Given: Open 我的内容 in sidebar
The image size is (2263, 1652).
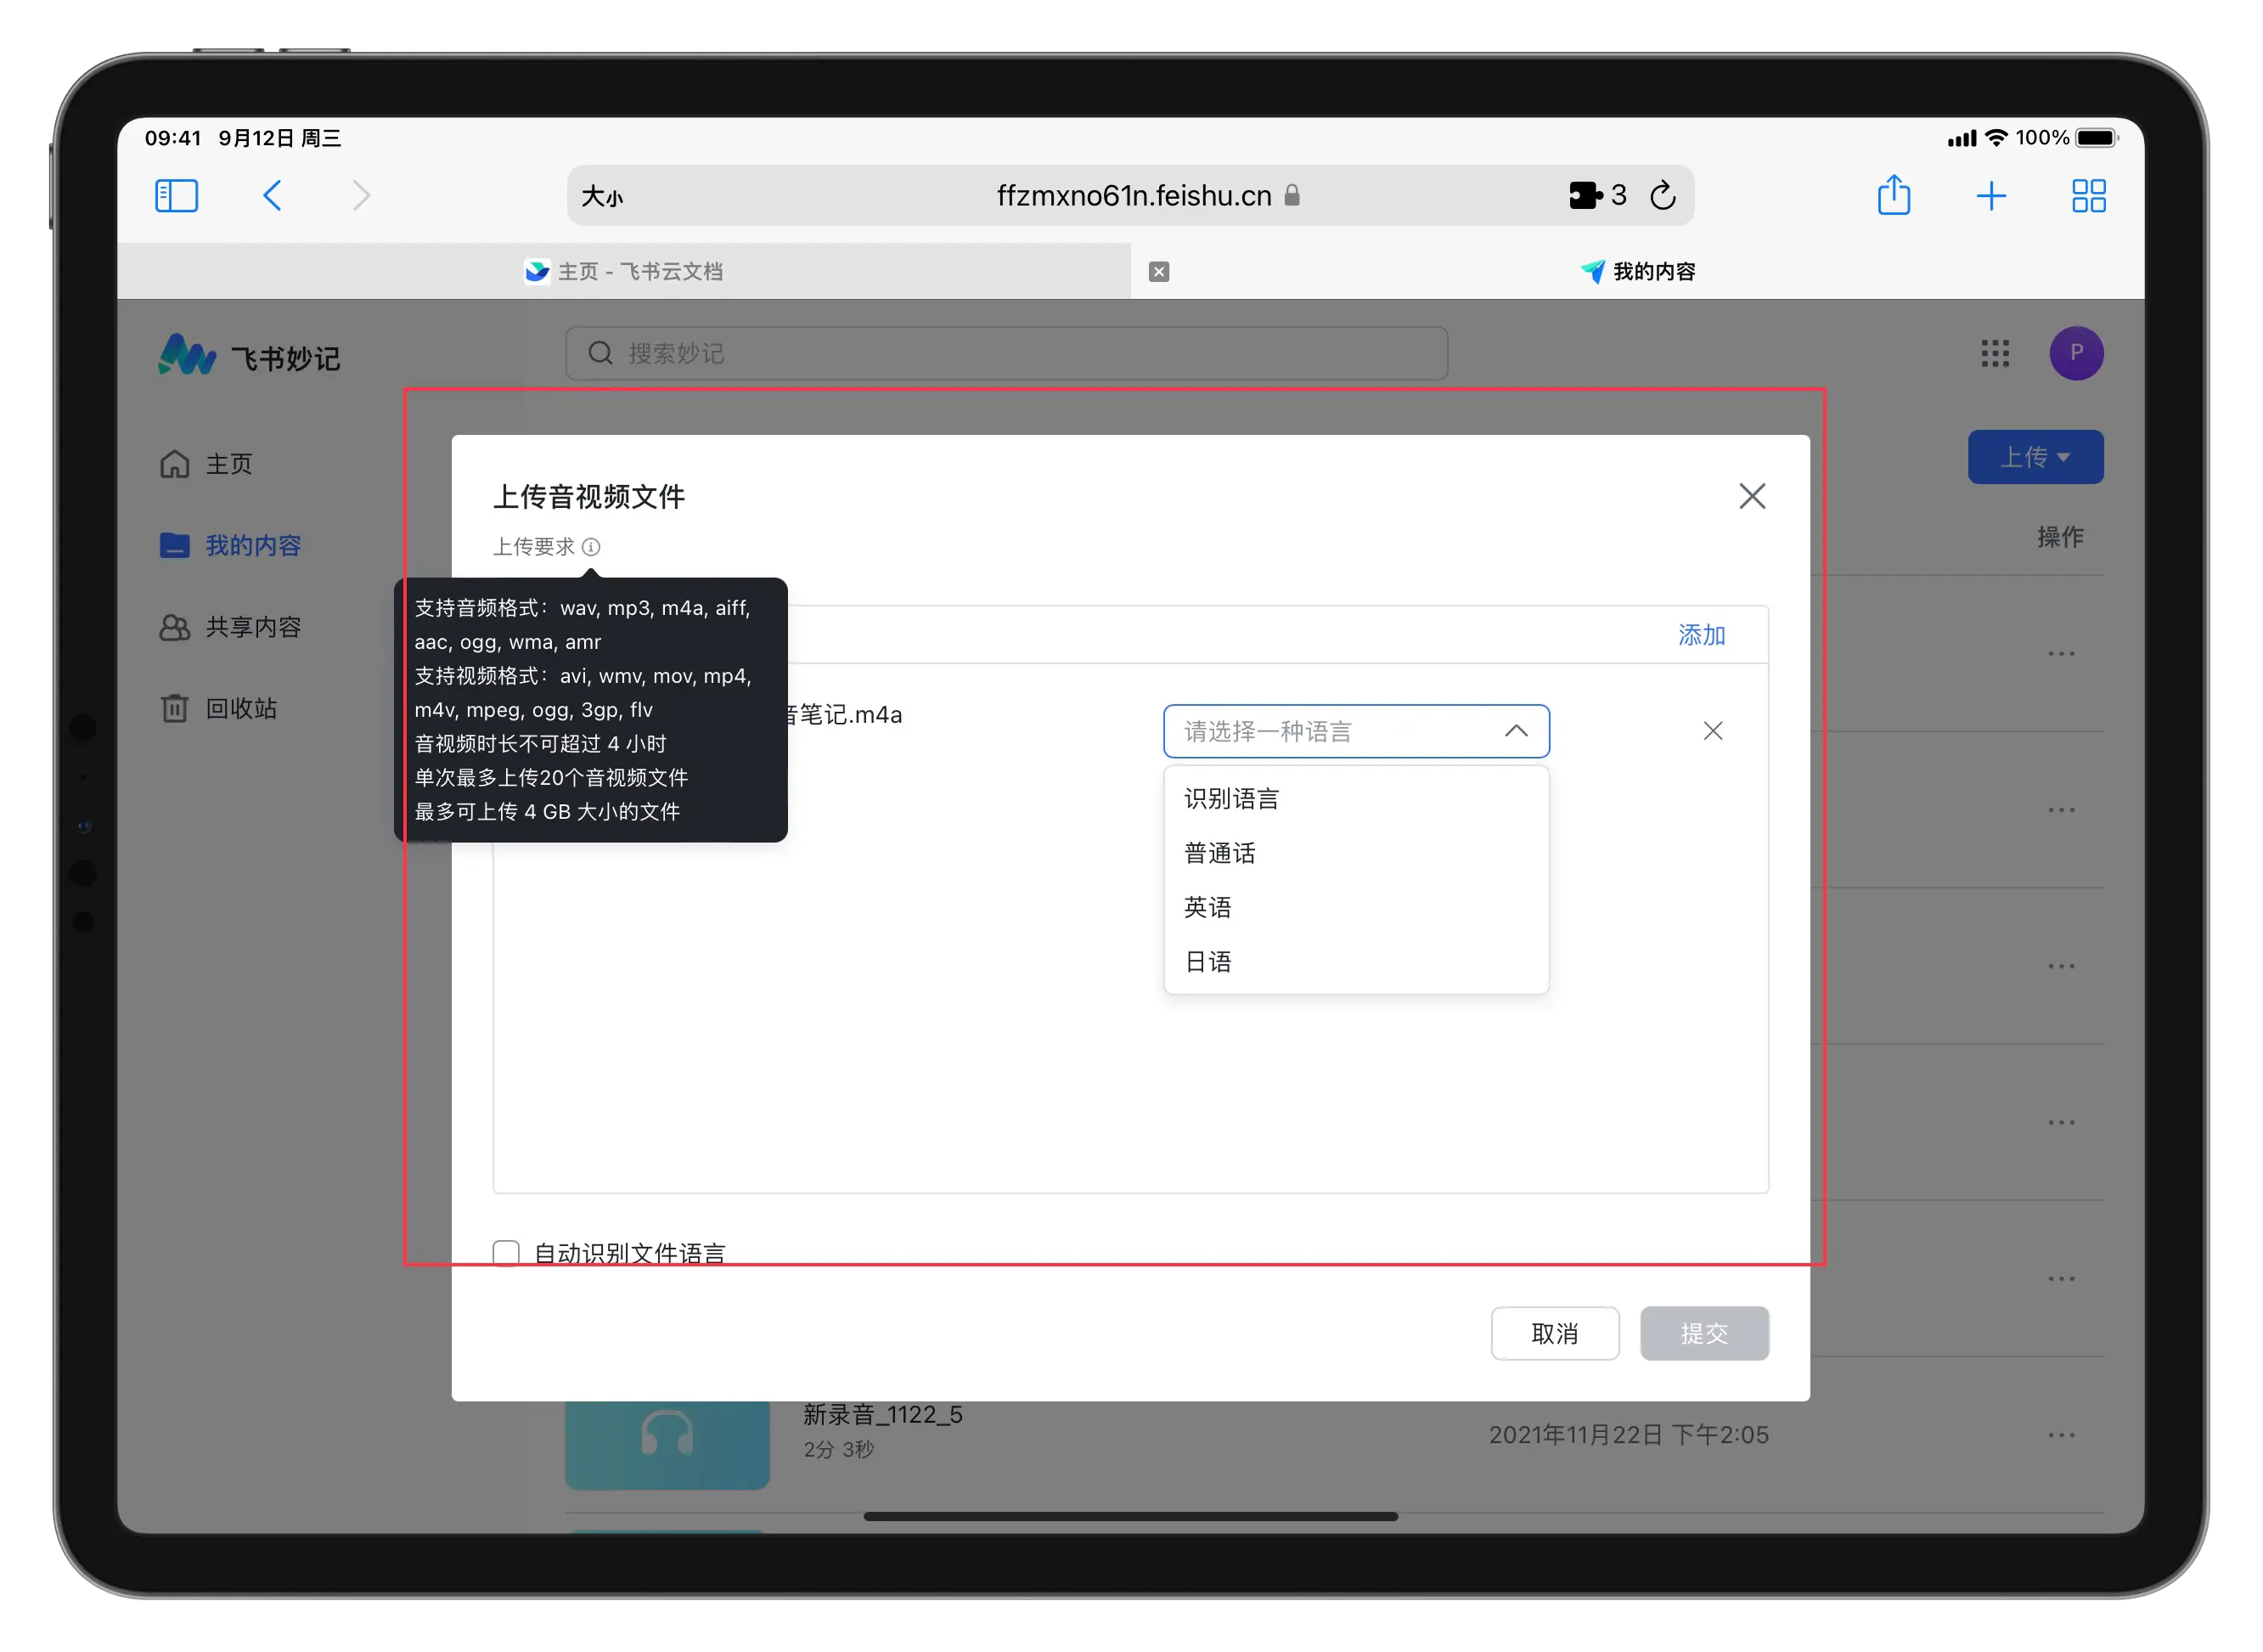Looking at the screenshot, I should (230, 546).
